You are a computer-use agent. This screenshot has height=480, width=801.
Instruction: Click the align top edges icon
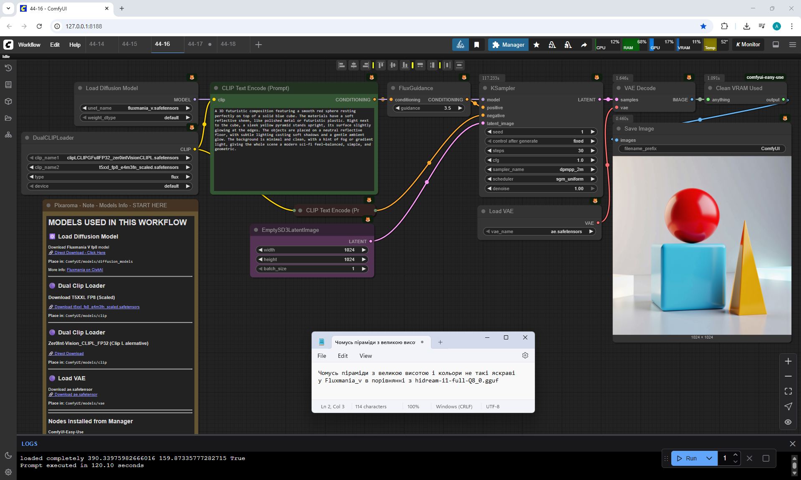[x=380, y=65]
